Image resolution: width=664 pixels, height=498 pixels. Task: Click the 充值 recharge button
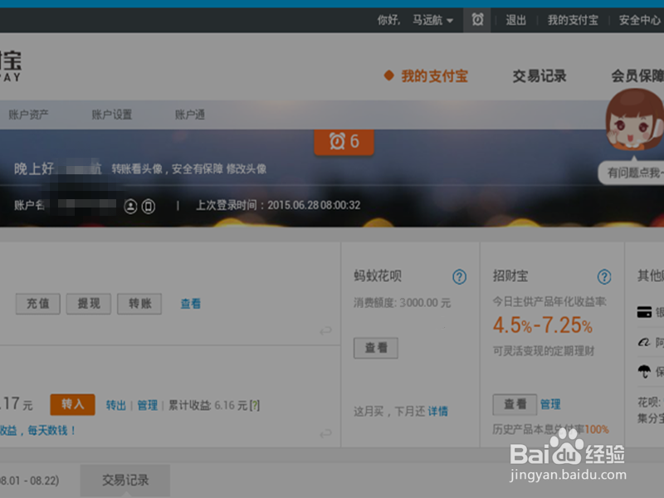point(38,304)
